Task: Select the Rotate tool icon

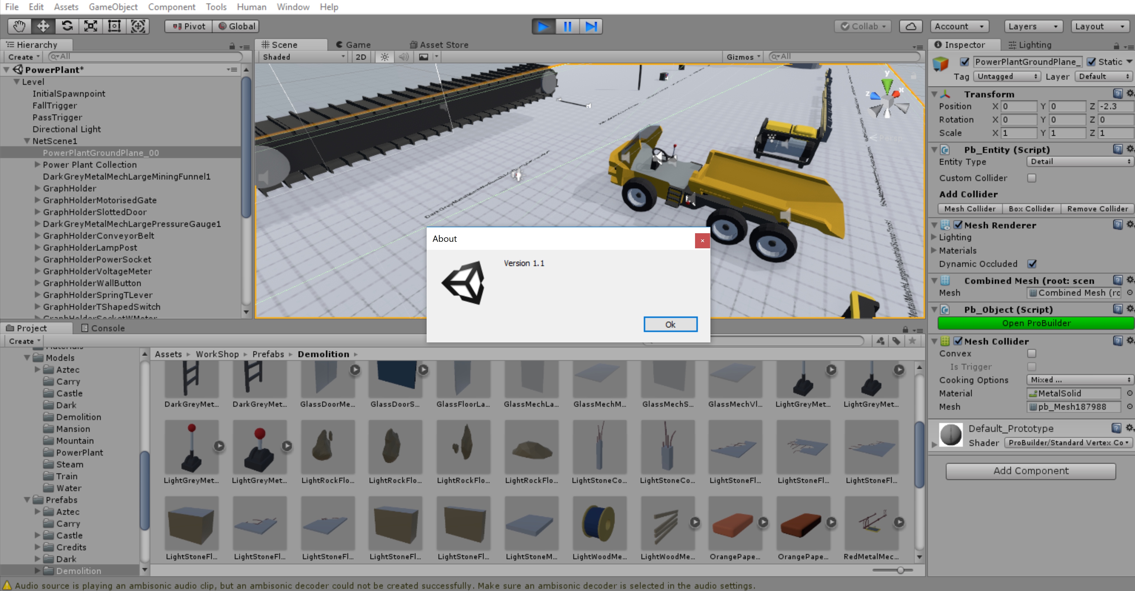Action: pos(67,26)
